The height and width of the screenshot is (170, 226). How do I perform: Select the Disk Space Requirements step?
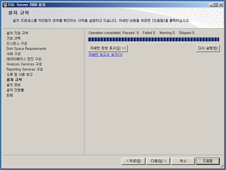(26, 49)
